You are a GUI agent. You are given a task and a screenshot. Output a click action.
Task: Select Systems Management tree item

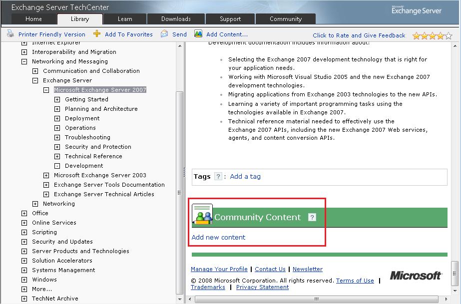click(x=63, y=270)
